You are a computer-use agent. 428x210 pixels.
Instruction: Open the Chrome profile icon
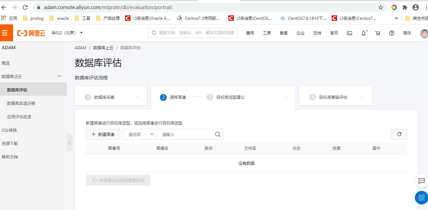(416, 7)
